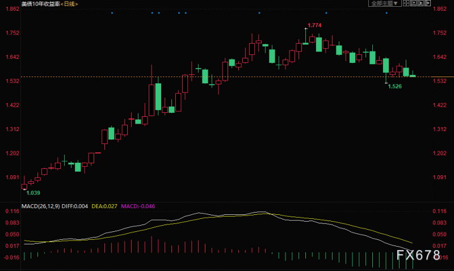The width and height of the screenshot is (454, 271).
Task: Click the play replay icon
Action: point(421,3)
